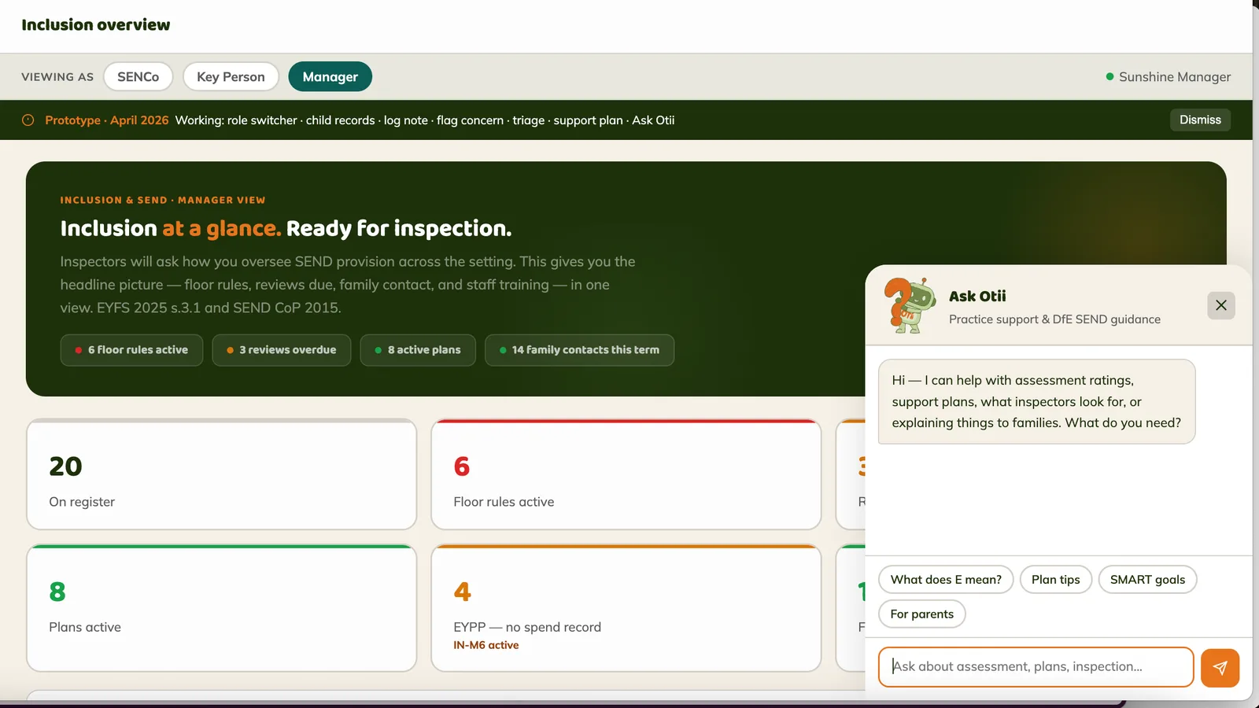The height and width of the screenshot is (708, 1259).
Task: Ask Otii "What does E mean?"
Action: pos(946,579)
